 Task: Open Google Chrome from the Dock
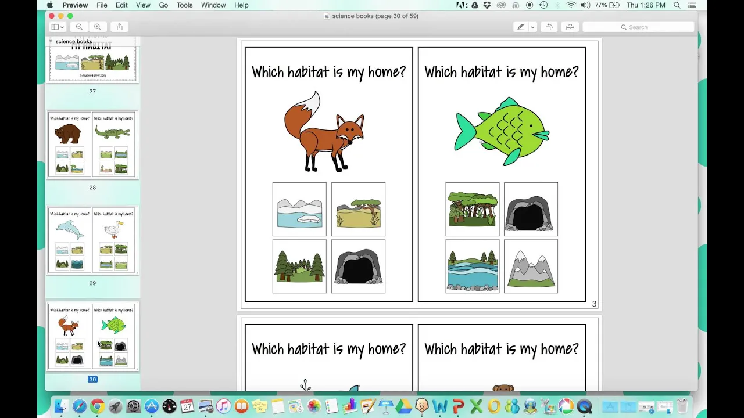coord(97,406)
